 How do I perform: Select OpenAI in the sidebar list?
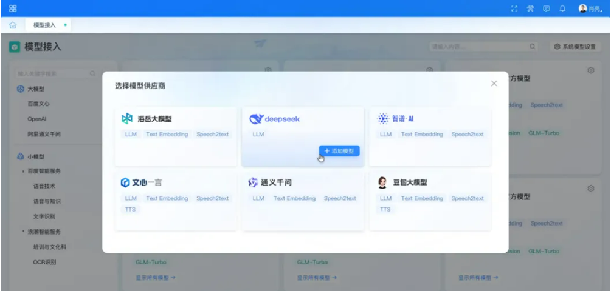(x=36, y=119)
